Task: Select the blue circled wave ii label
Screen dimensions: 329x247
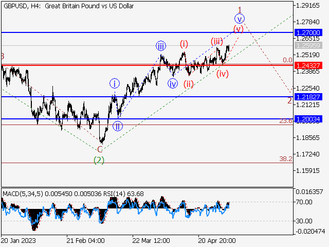Action: point(118,126)
